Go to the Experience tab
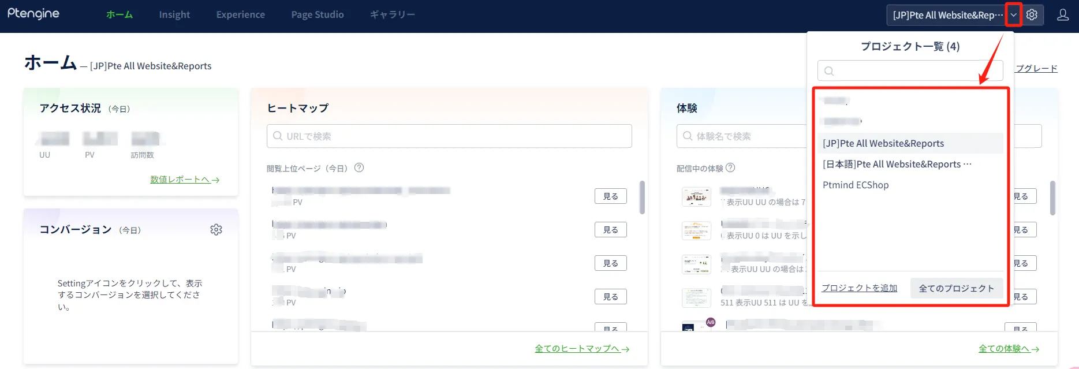Screen dimensions: 1079x369 240,14
